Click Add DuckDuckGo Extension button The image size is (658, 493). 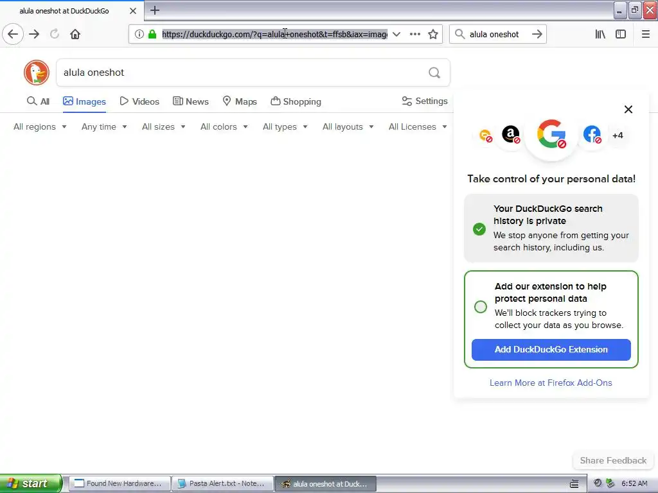(x=551, y=350)
